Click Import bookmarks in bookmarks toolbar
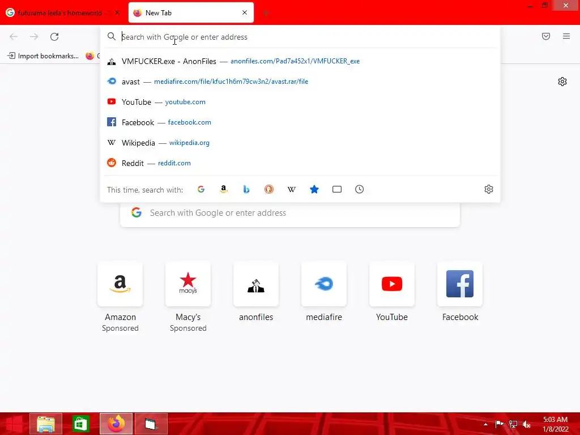580x435 pixels. pyautogui.click(x=43, y=56)
